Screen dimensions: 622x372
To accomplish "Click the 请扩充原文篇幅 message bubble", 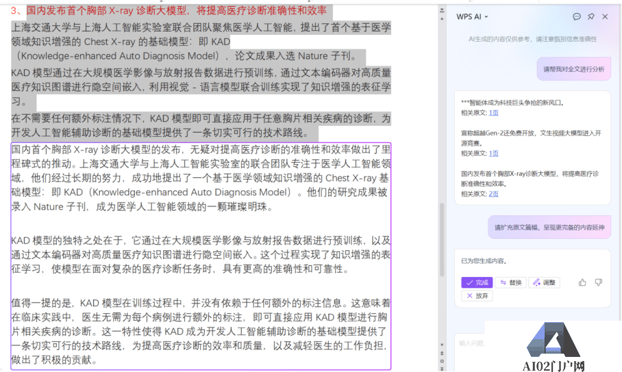I will (549, 228).
